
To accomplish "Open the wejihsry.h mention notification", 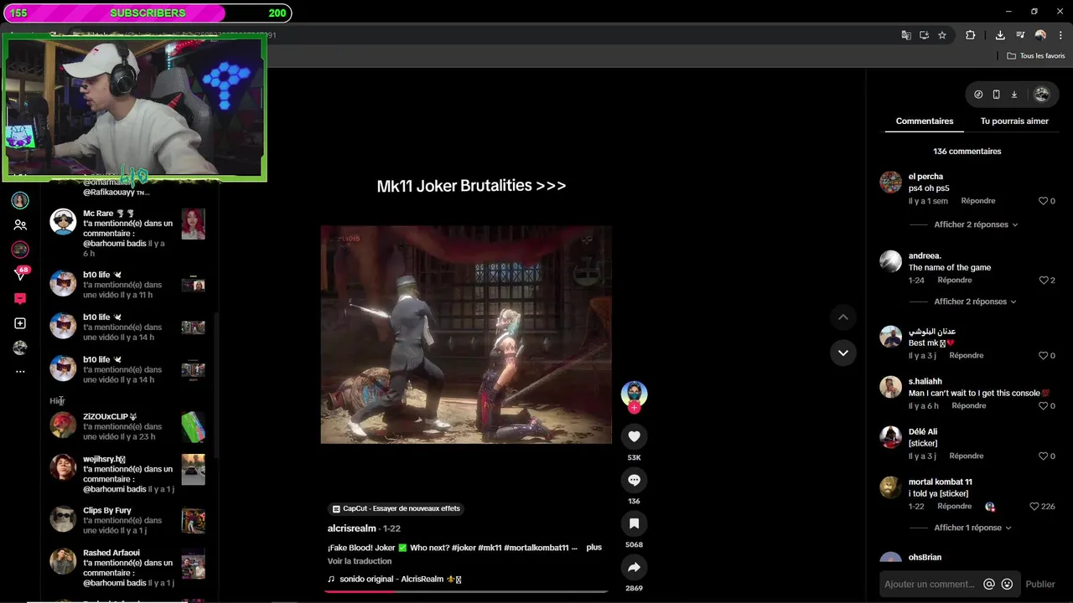I will [x=127, y=474].
